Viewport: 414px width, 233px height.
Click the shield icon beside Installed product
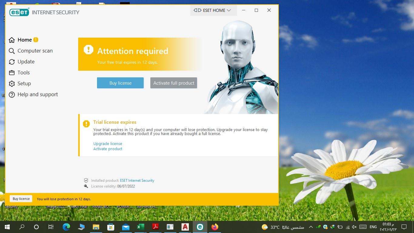86,180
